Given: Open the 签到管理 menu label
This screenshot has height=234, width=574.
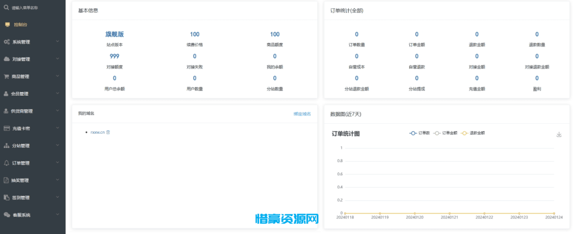Looking at the screenshot, I should point(21,198).
